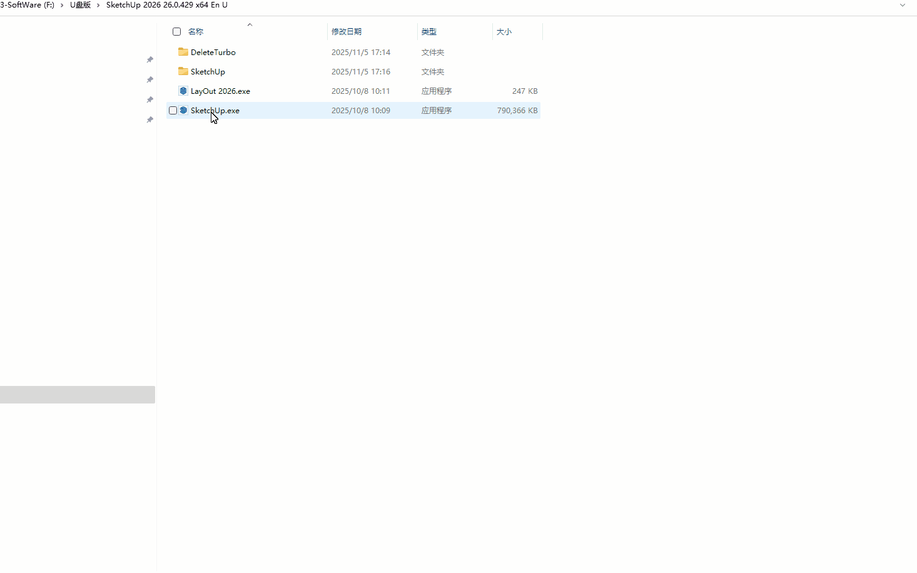Click the third pin icon from the top
917x573 pixels.
click(149, 100)
